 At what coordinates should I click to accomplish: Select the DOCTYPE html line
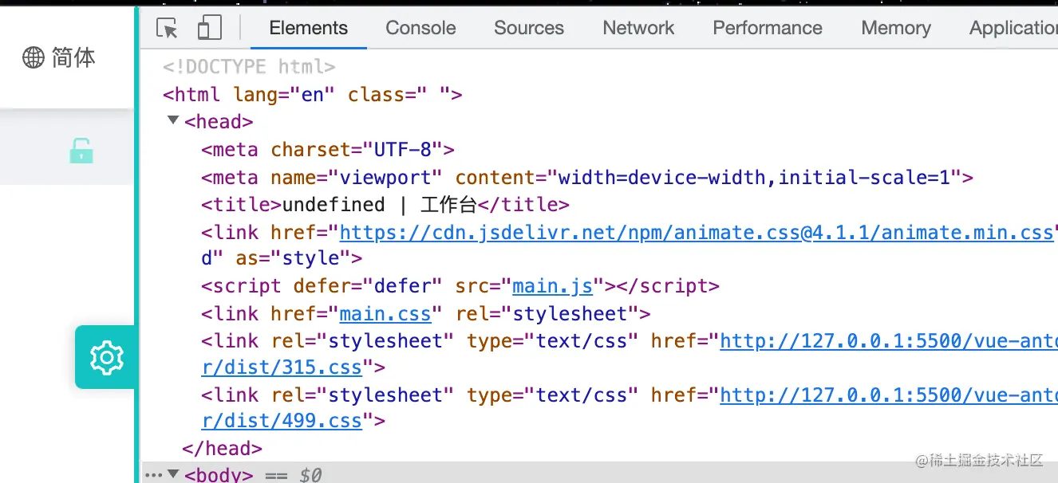[x=249, y=67]
